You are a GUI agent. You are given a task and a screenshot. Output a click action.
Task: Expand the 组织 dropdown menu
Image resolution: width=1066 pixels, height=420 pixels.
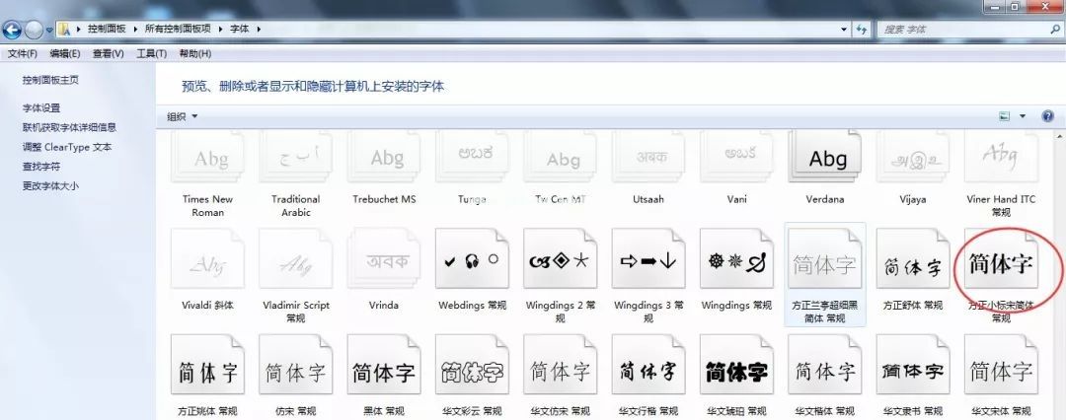[x=183, y=116]
